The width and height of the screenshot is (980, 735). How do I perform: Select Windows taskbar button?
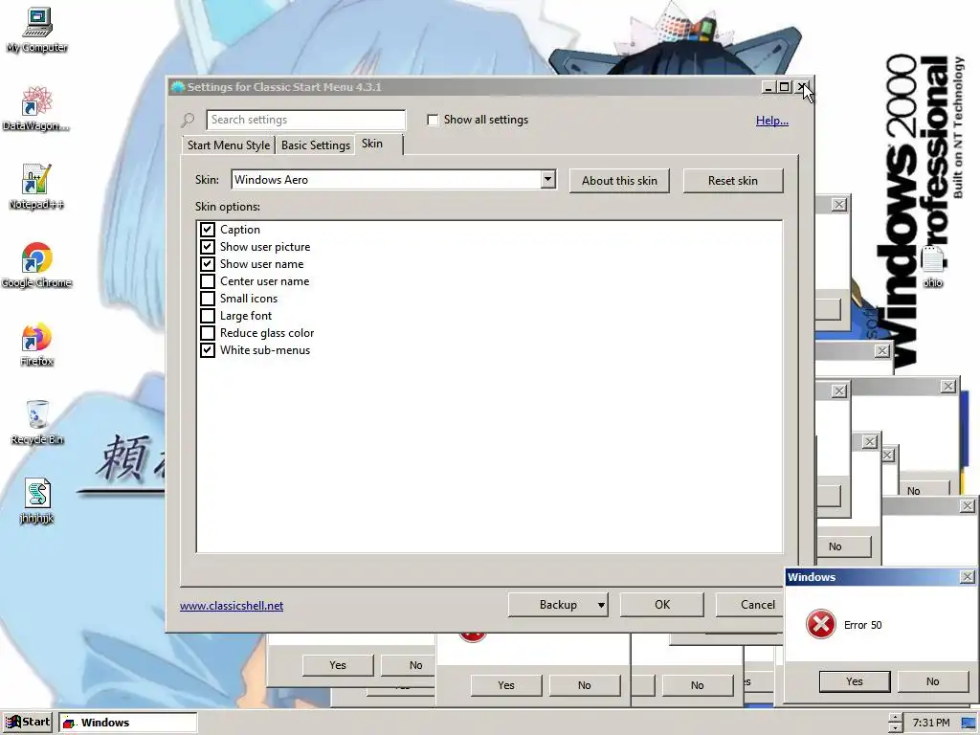(x=127, y=723)
